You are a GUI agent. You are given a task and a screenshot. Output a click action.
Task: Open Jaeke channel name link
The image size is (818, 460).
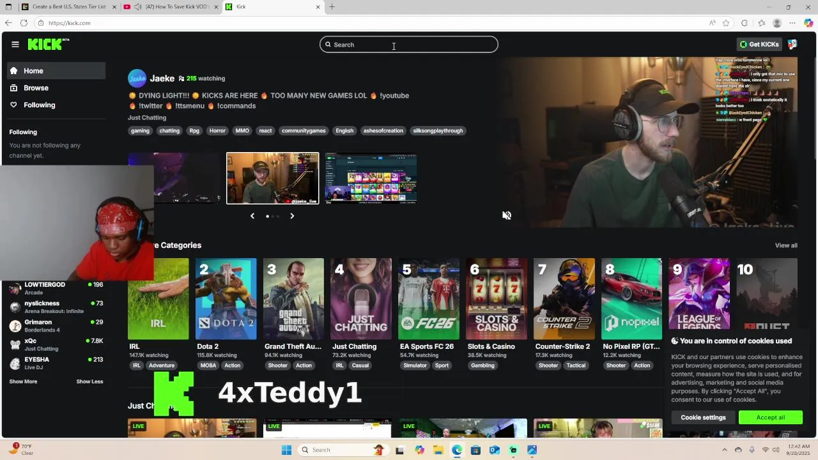tap(162, 78)
